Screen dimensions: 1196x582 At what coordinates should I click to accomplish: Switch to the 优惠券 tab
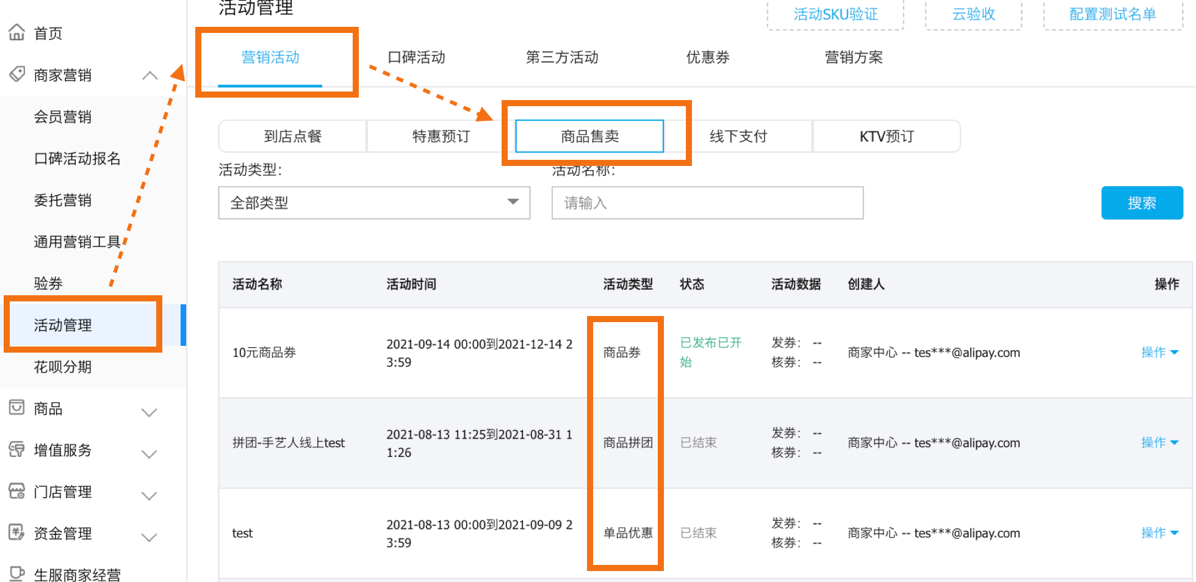coord(708,57)
